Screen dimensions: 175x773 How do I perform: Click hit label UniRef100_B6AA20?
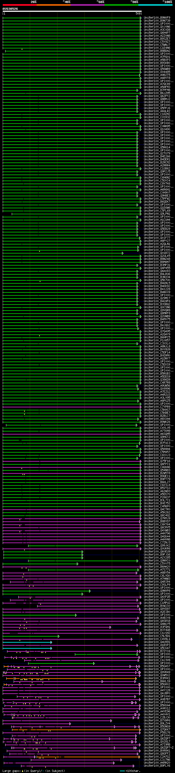coord(157,567)
